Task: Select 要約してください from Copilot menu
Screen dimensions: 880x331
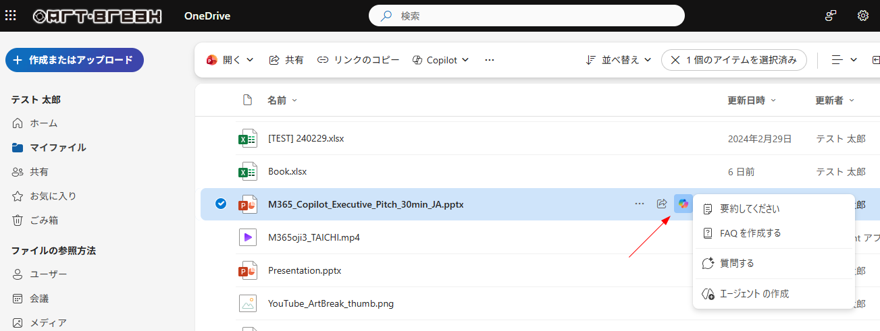Action: click(x=750, y=209)
